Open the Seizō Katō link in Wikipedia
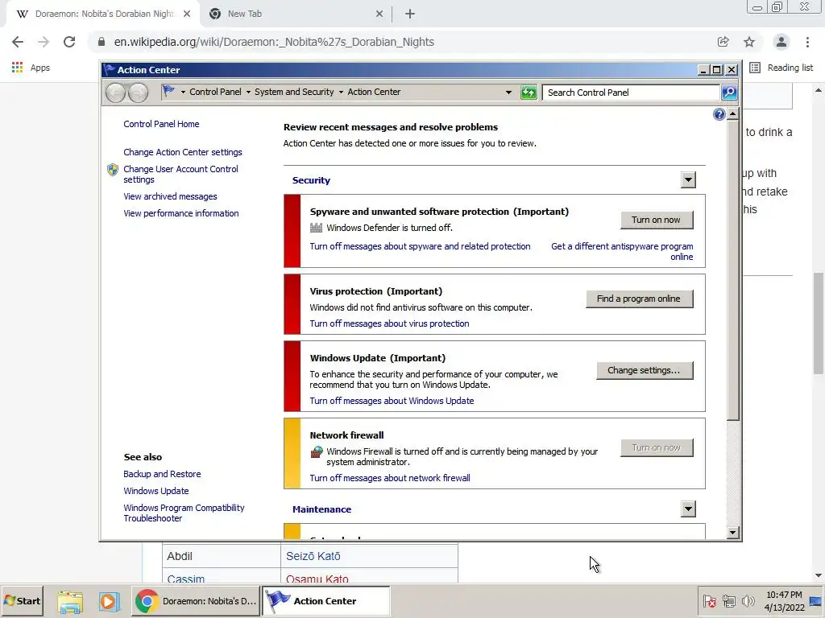Image resolution: width=825 pixels, height=618 pixels. (313, 556)
